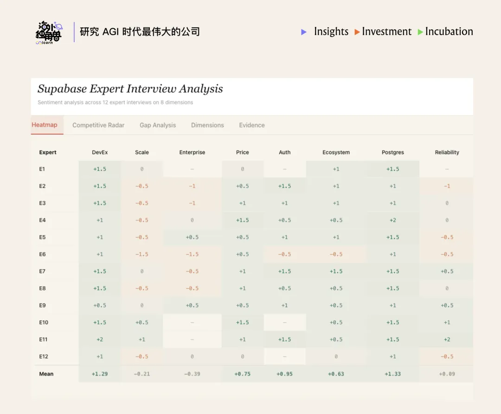Screen dimensions: 501x414
Task: Select the E9 row label
Action: point(42,305)
